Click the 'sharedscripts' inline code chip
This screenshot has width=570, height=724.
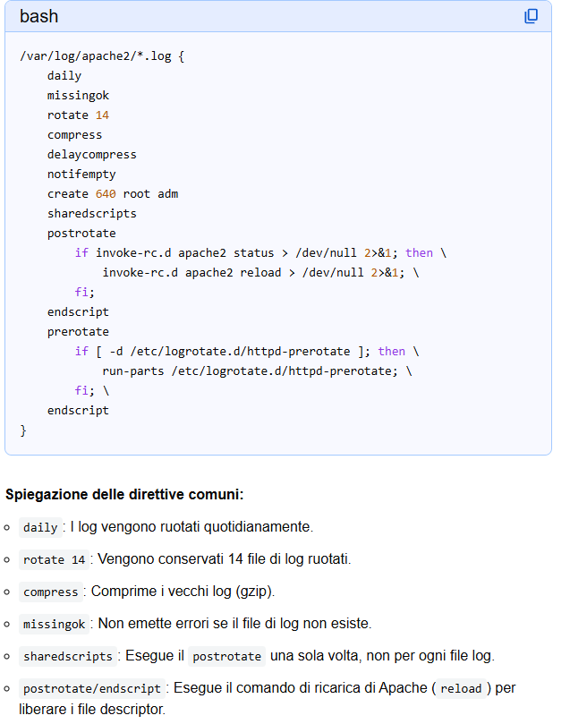point(67,656)
